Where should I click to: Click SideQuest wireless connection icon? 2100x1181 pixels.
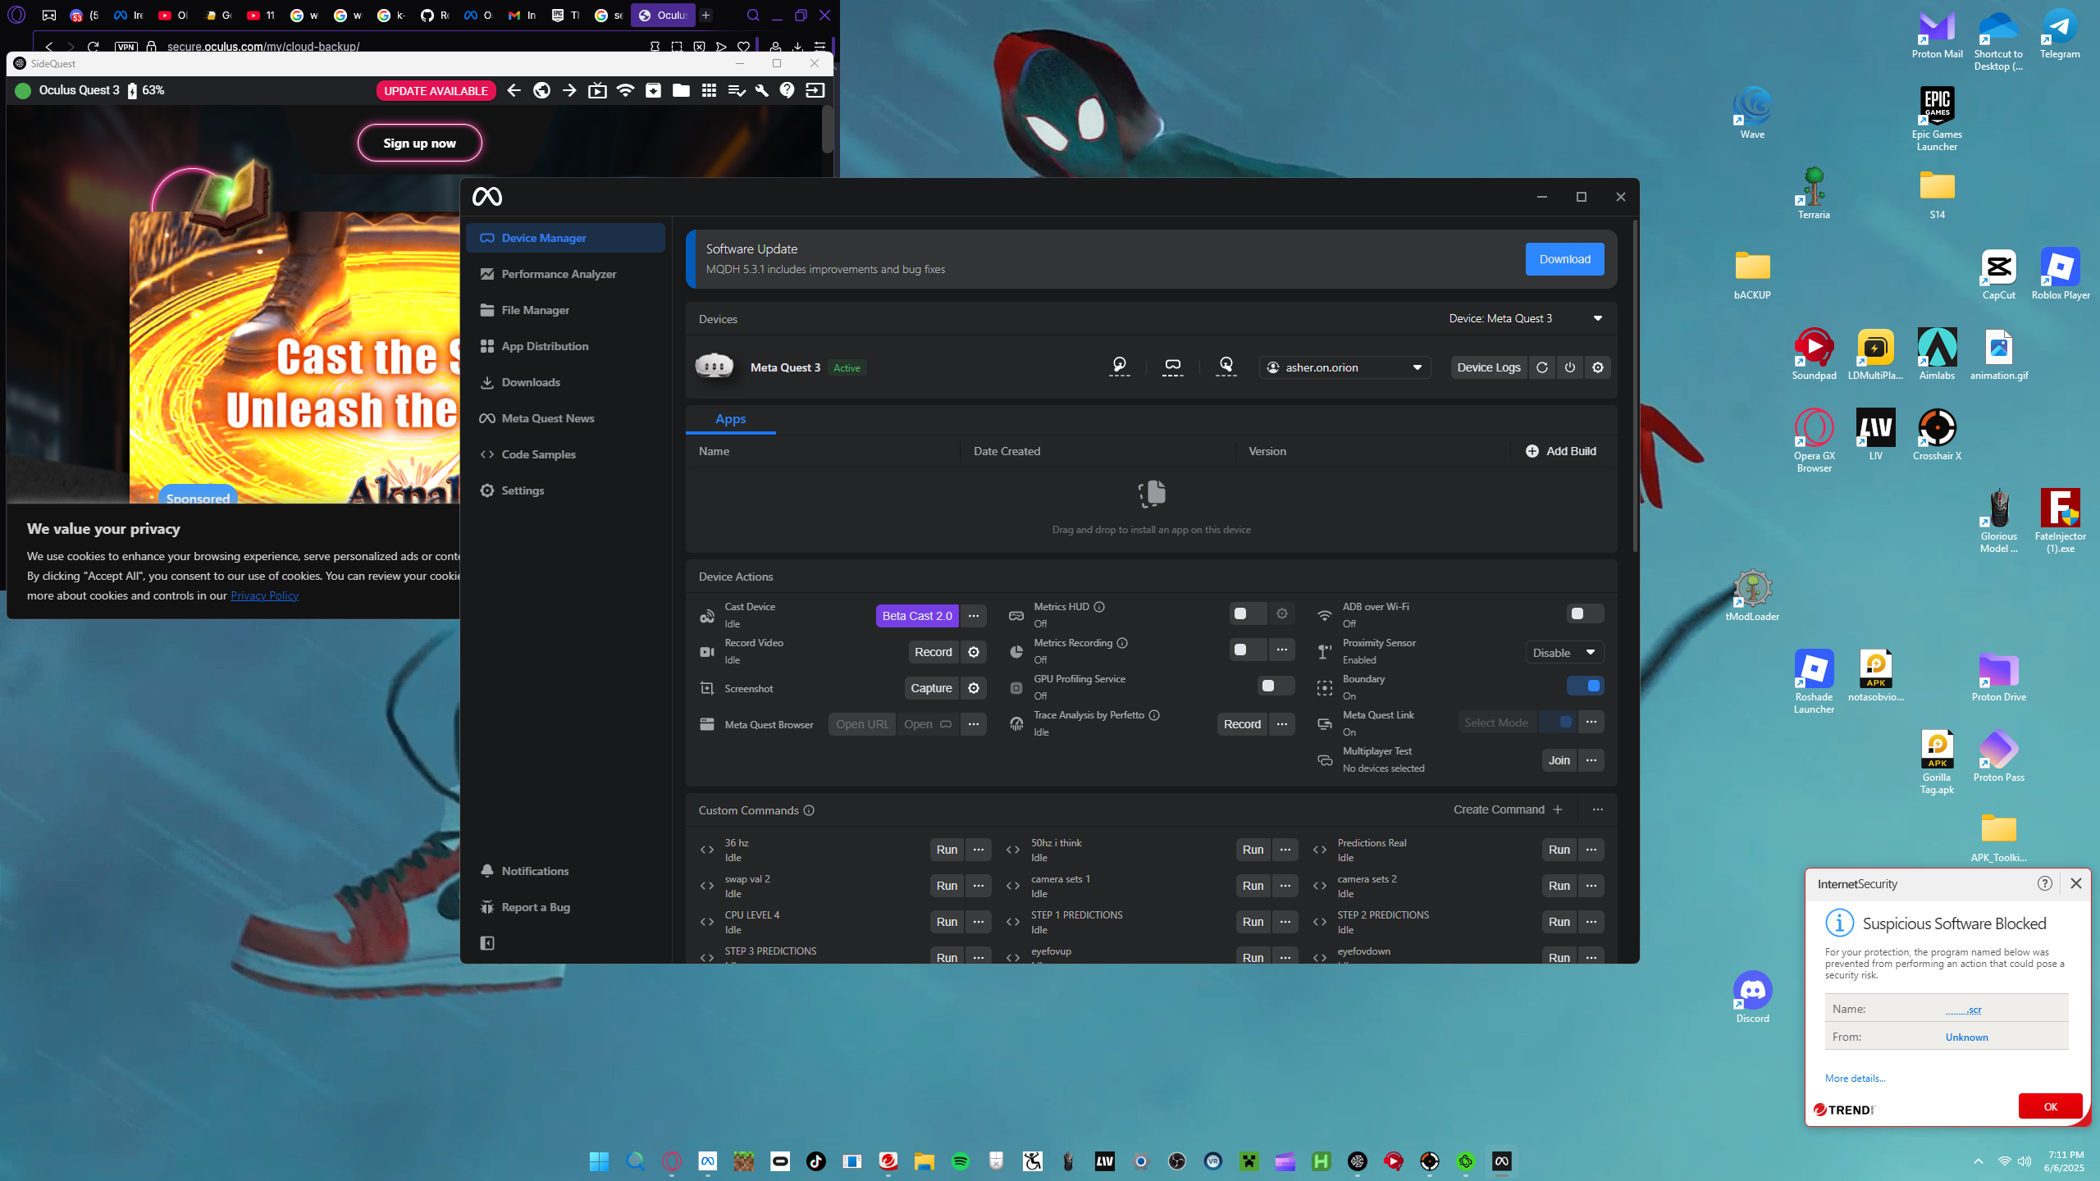pos(625,90)
